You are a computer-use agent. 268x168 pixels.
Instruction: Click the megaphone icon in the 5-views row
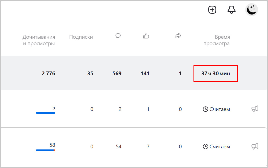coord(255,109)
